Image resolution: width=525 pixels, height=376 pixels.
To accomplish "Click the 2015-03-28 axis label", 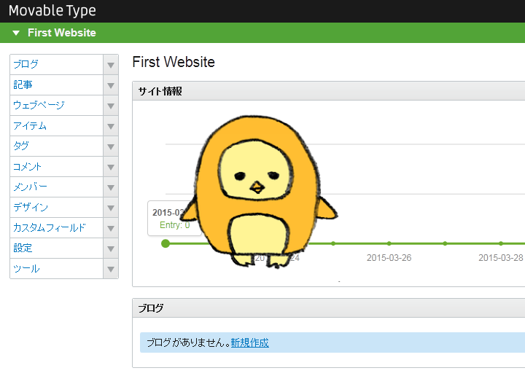I will pyautogui.click(x=501, y=258).
